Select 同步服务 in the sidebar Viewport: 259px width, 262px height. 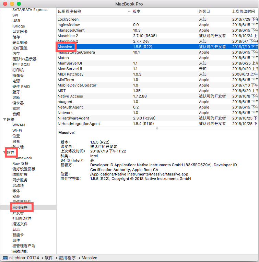click(x=20, y=180)
